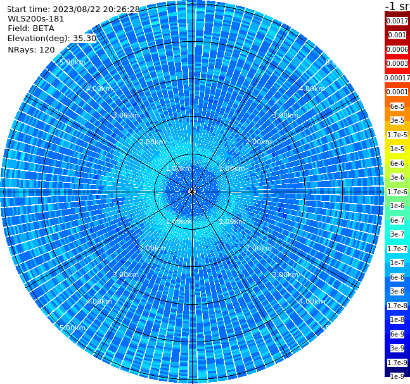Click the lidar origin at plot center
The height and width of the screenshot is (384, 410).
coord(192,192)
